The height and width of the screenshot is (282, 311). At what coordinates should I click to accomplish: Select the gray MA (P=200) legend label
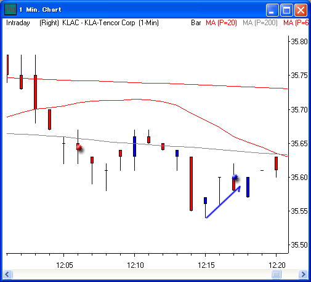(x=260, y=23)
